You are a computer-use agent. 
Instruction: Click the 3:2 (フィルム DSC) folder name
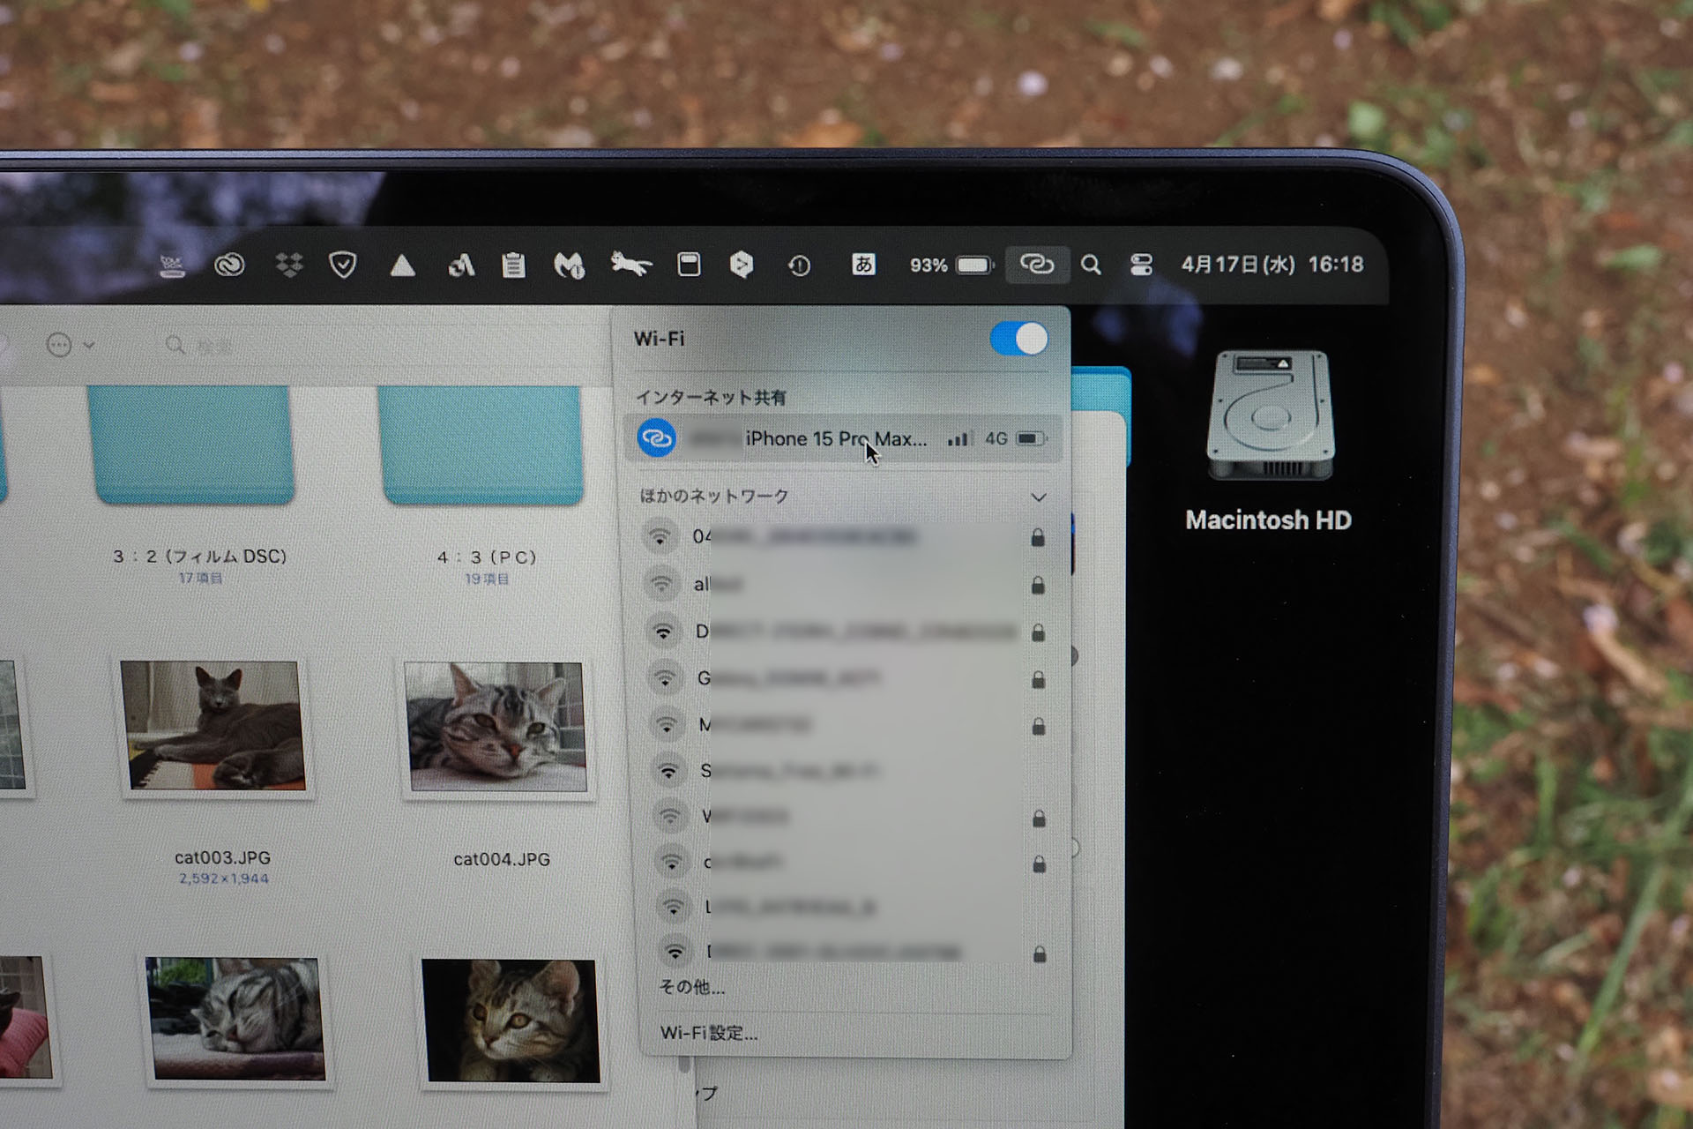pyautogui.click(x=200, y=557)
